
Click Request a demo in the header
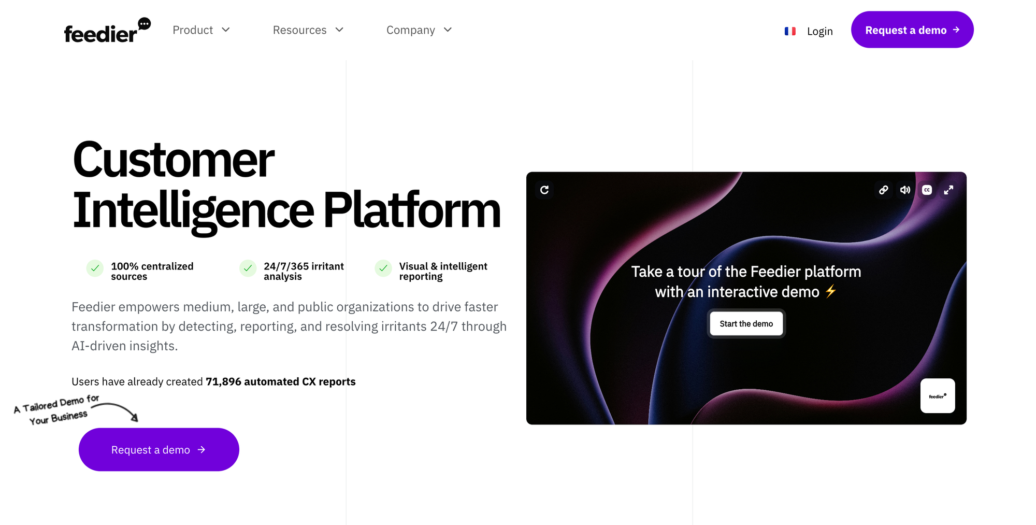[912, 30]
